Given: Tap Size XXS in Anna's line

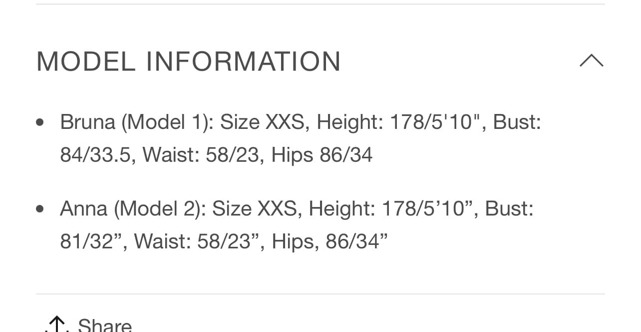Looking at the screenshot, I should 255,209.
